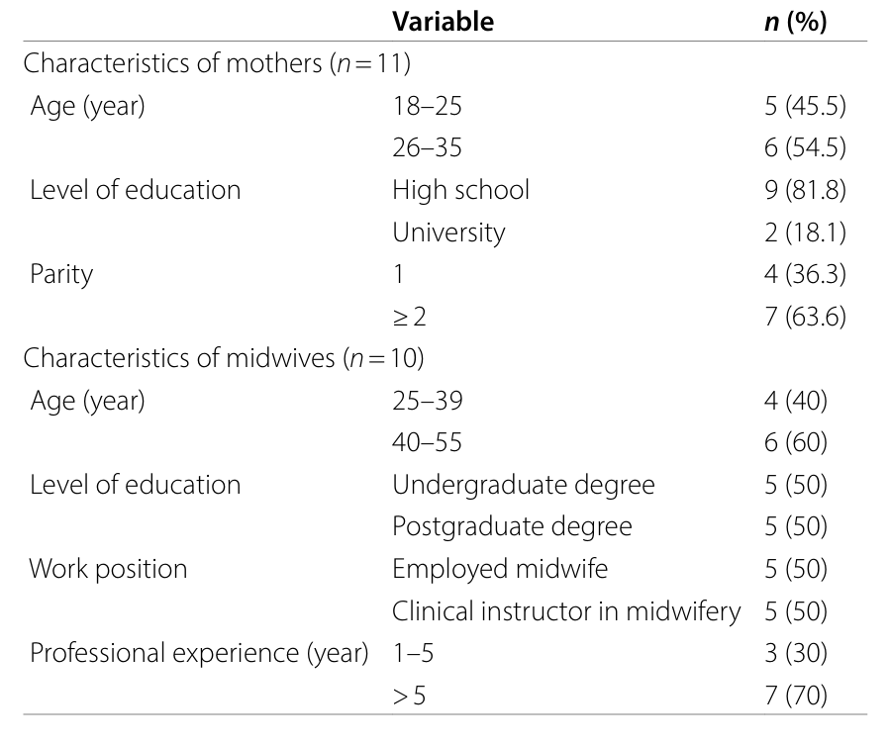Click "Clinical instructor in midwifery" cell
Image resolution: width=890 pixels, height=744 pixels.
coord(565,611)
